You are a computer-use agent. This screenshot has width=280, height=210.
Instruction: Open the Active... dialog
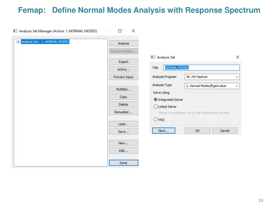[x=124, y=69]
